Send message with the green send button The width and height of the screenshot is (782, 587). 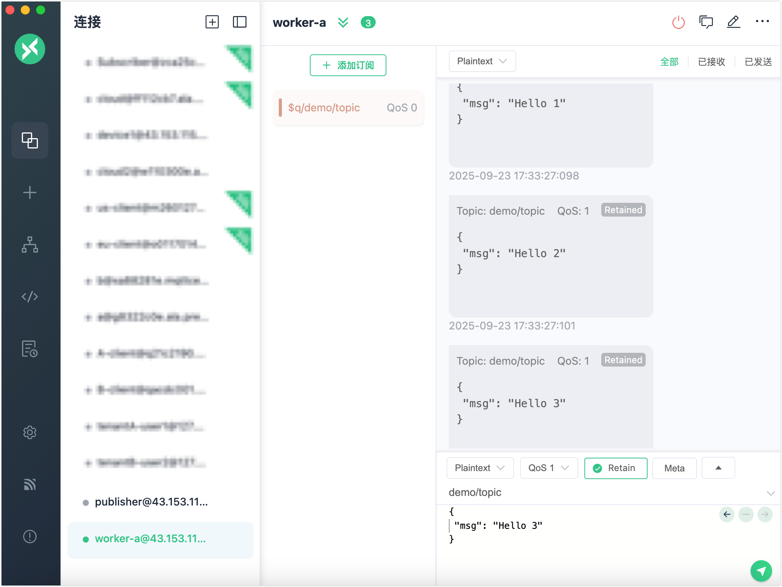761,571
